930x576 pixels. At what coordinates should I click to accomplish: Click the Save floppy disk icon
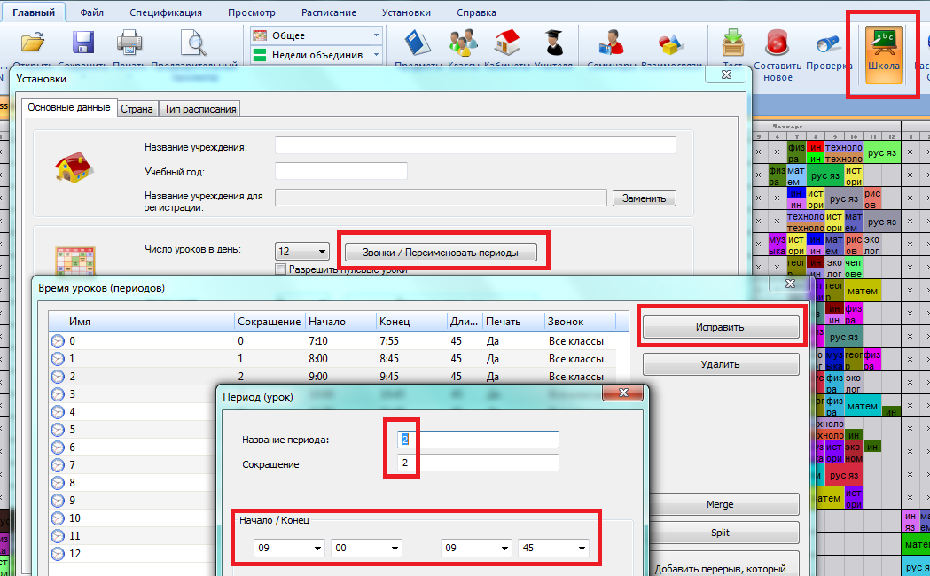[x=82, y=44]
